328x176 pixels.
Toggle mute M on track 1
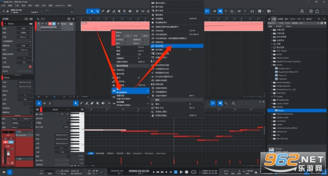(x=42, y=24)
